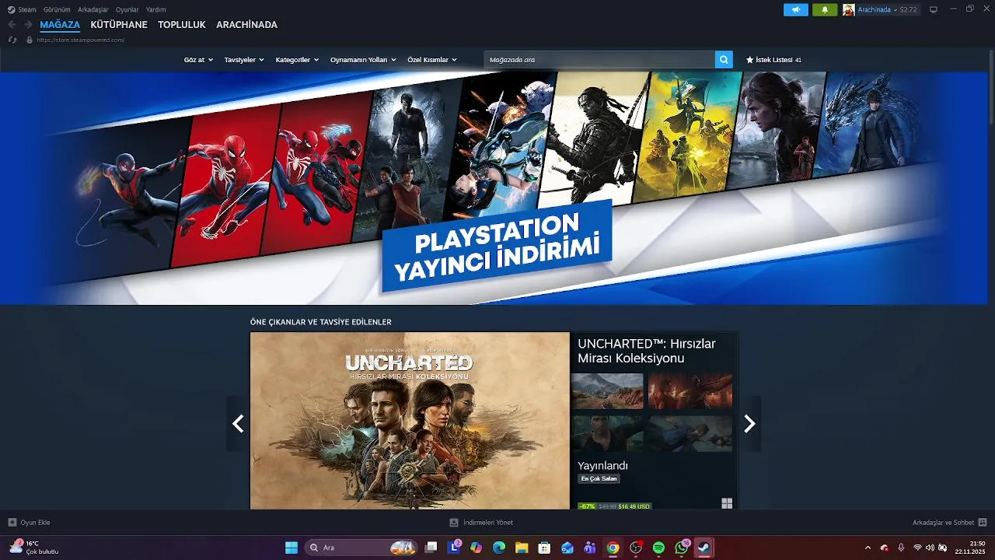Switch to Big Picture mode icon
Image resolution: width=995 pixels, height=560 pixels.
click(x=934, y=9)
